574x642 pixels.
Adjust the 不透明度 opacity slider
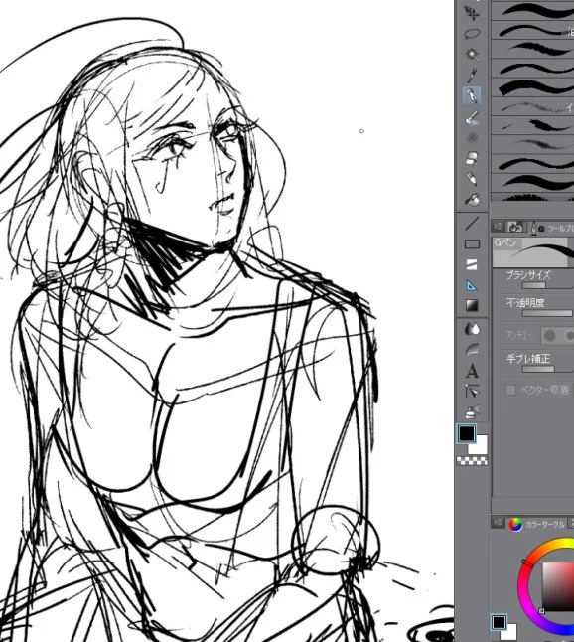click(547, 313)
